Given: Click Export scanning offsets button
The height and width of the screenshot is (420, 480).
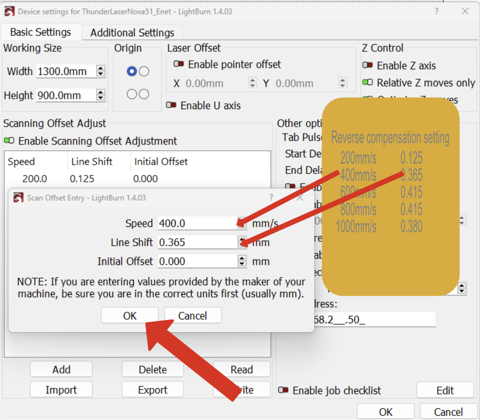Looking at the screenshot, I should pyautogui.click(x=153, y=390).
